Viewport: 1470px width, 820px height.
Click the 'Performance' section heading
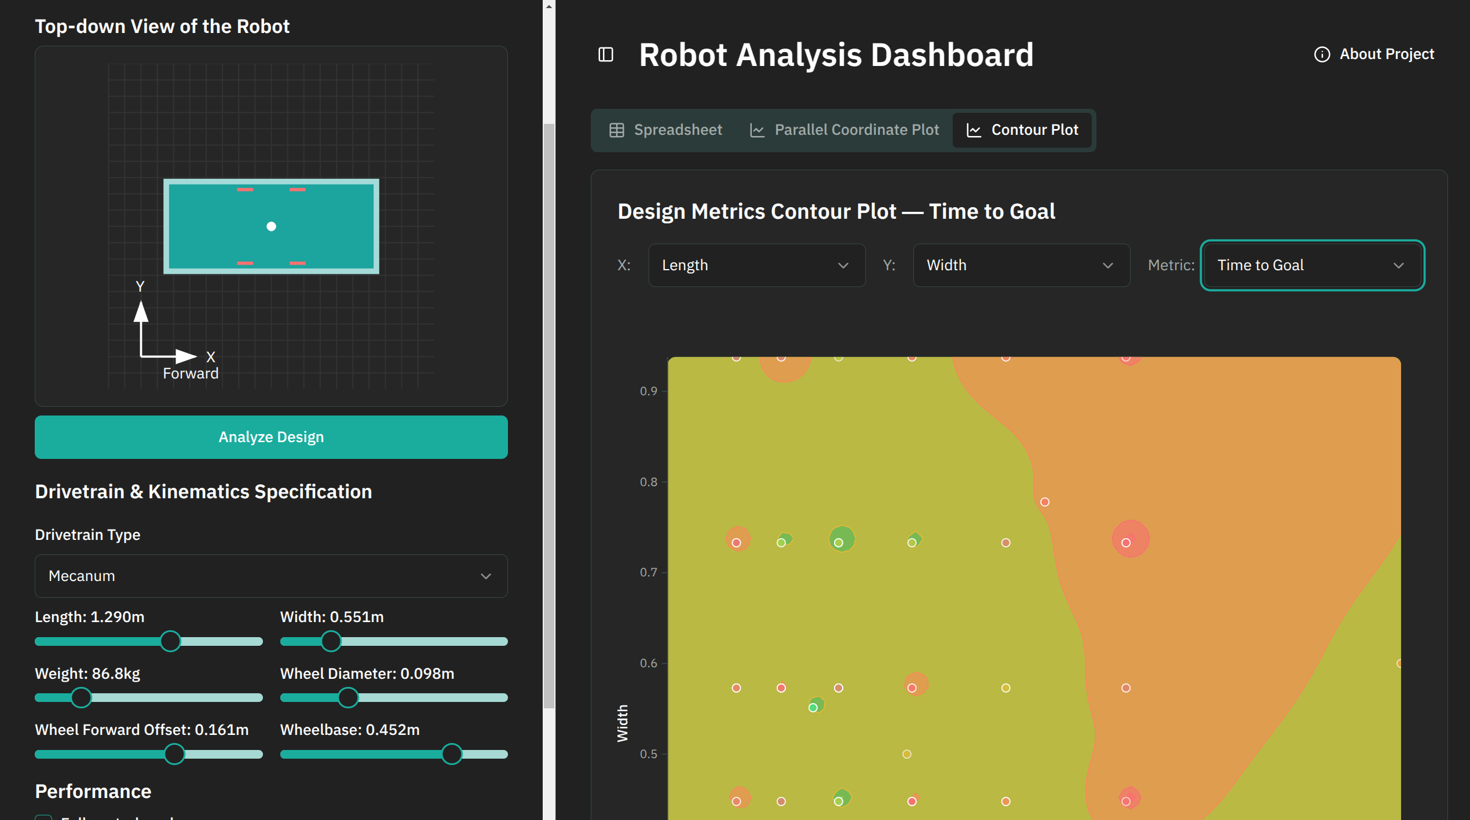tap(93, 791)
